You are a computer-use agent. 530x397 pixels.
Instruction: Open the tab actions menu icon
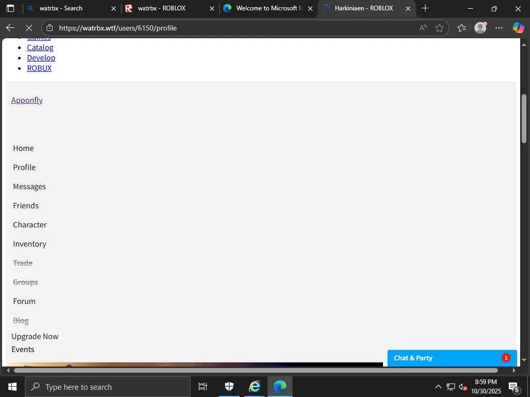[x=10, y=8]
